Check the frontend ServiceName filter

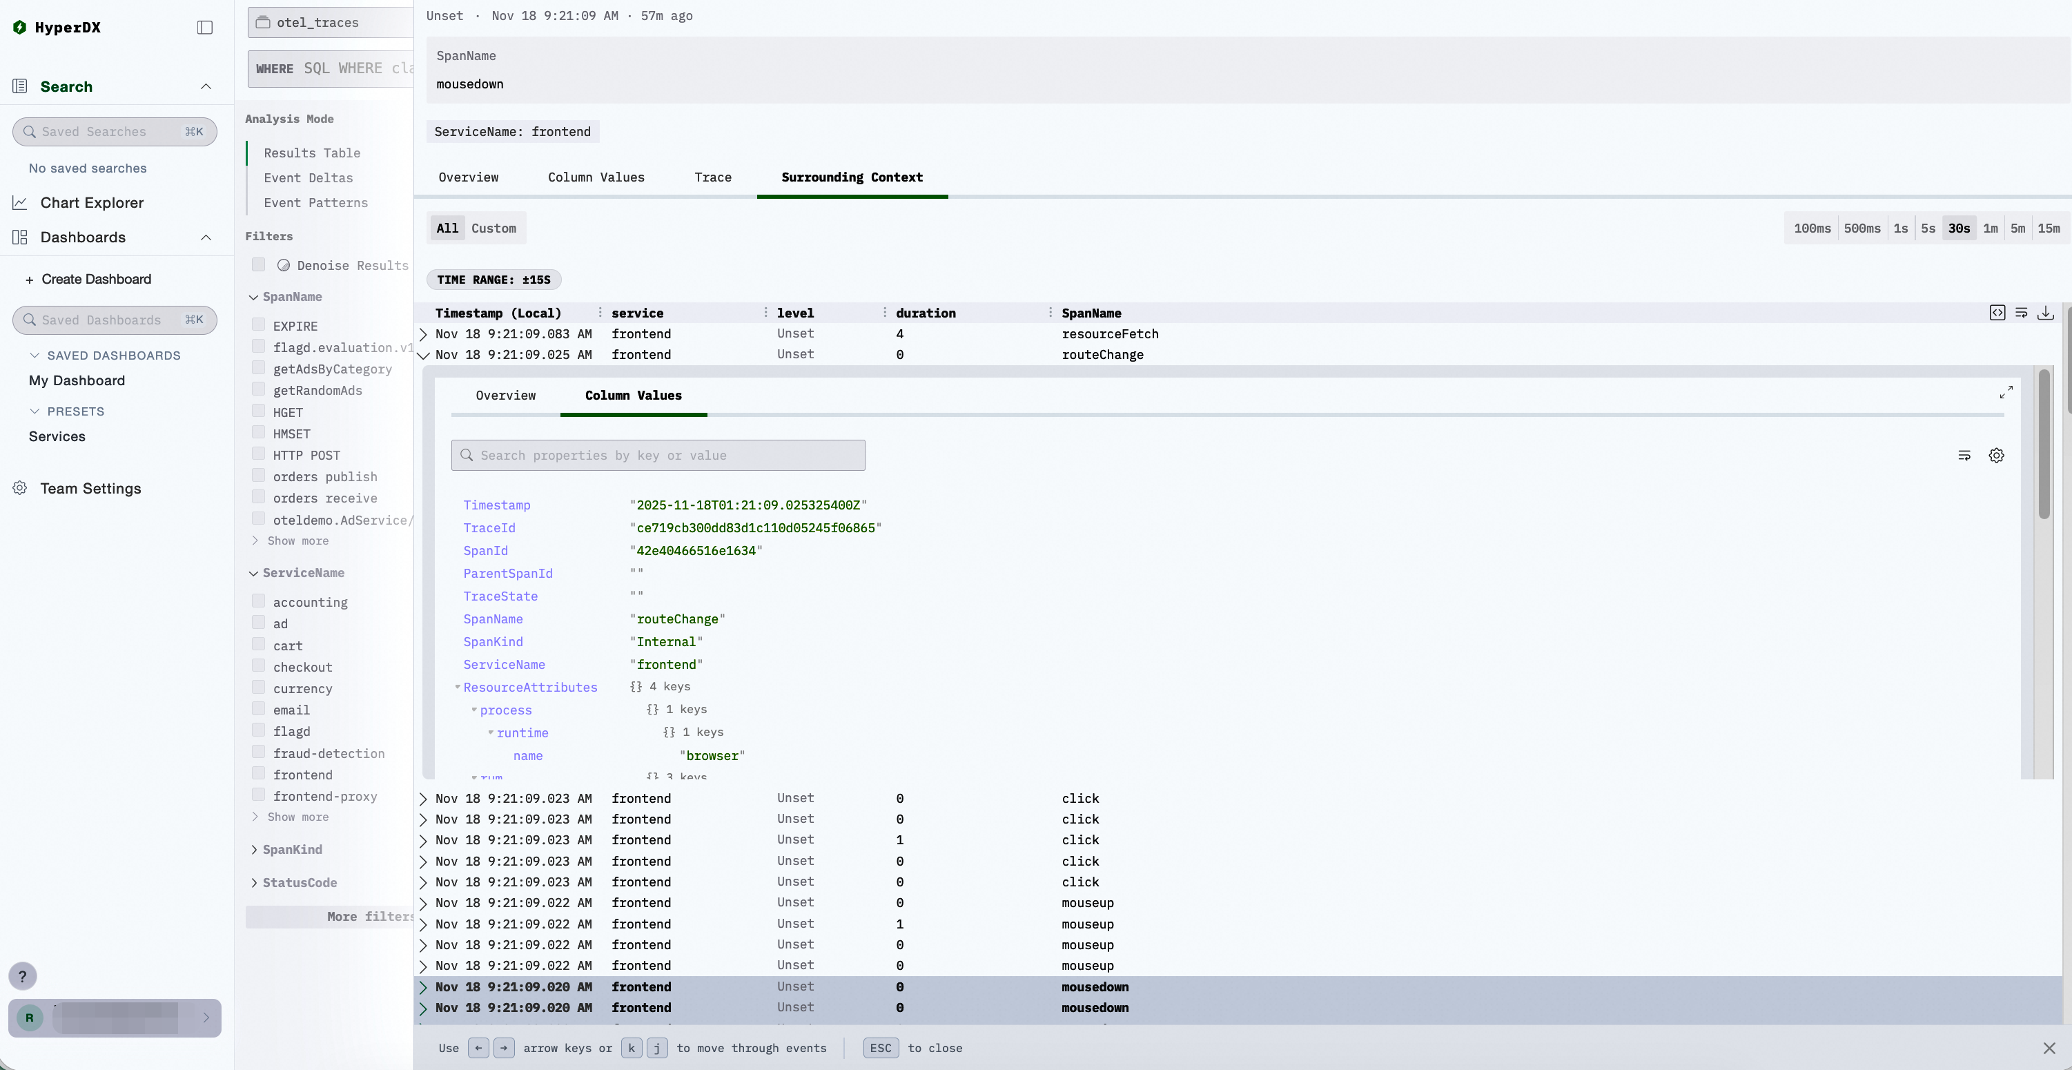coord(258,774)
